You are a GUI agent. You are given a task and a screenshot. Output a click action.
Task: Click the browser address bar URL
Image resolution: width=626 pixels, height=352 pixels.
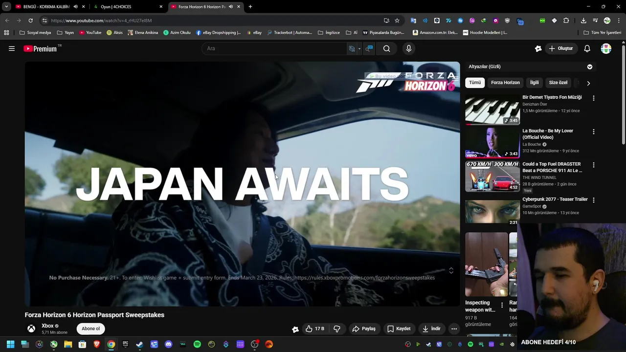click(x=101, y=21)
